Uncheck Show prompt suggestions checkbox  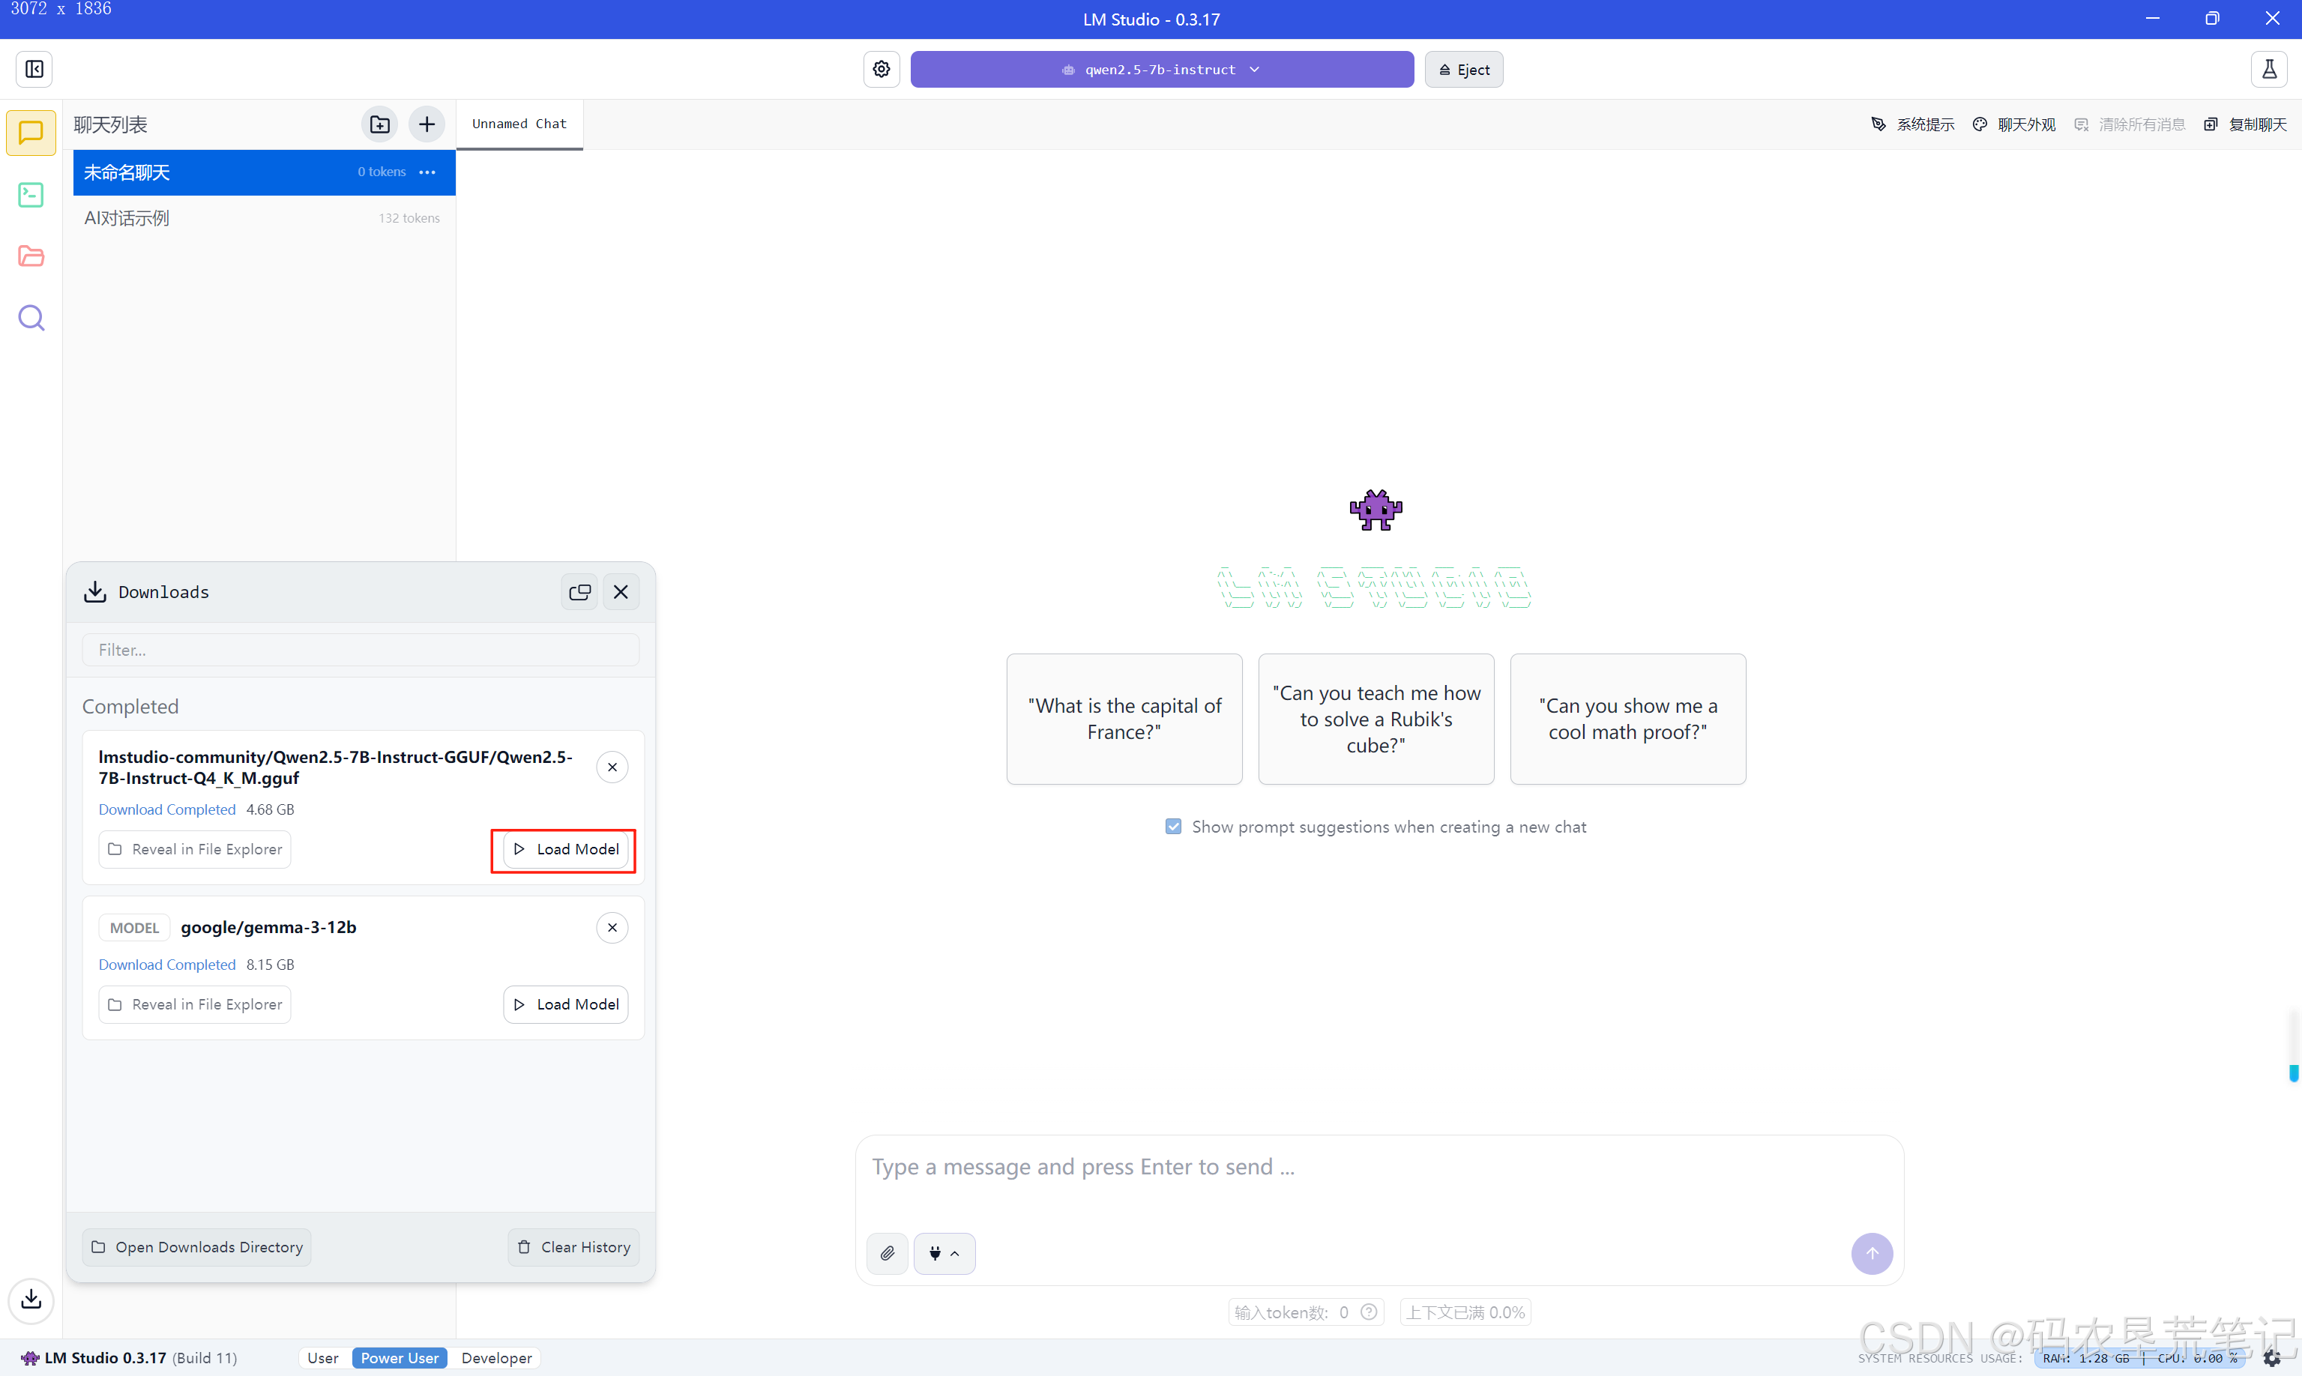click(x=1173, y=826)
